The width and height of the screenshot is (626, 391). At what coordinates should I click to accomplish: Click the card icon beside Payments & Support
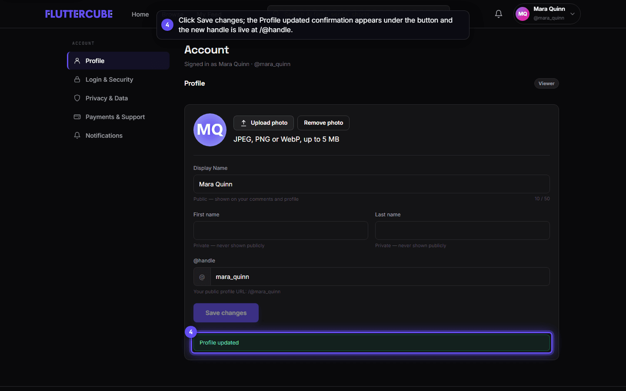click(x=77, y=117)
